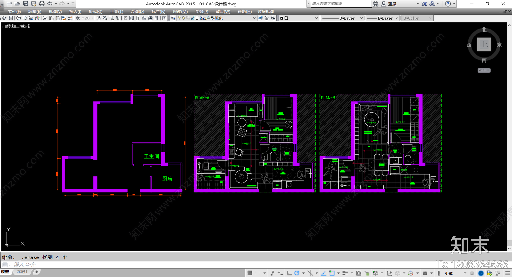Image resolution: width=512 pixels, height=277 pixels.
Task: Click the hardware acceleration blue circle icon
Action: point(481,273)
